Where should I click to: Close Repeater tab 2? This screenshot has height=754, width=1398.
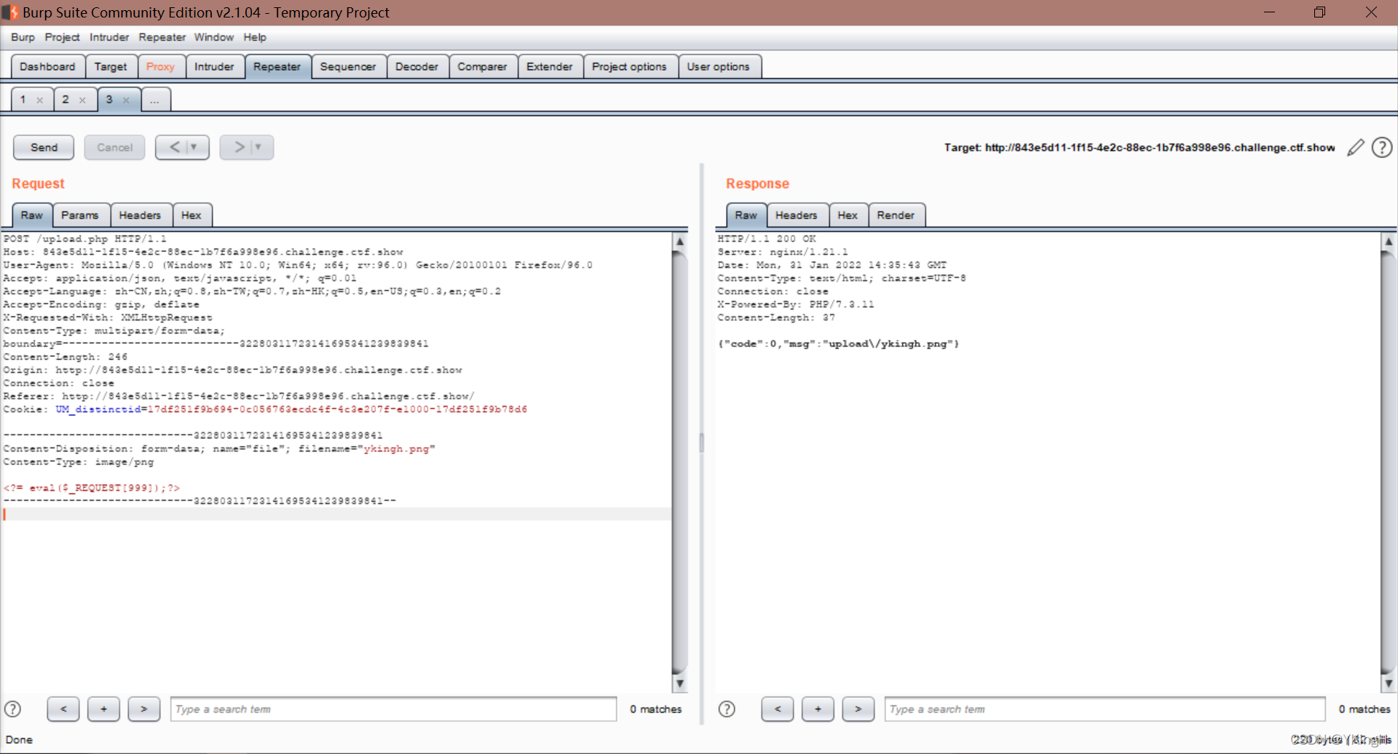(82, 101)
